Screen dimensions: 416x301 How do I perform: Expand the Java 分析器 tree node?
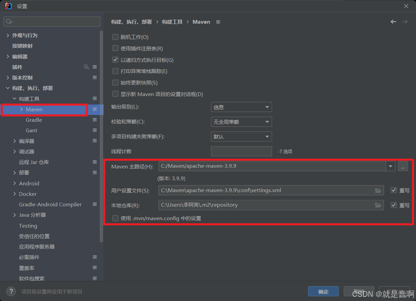(15, 215)
